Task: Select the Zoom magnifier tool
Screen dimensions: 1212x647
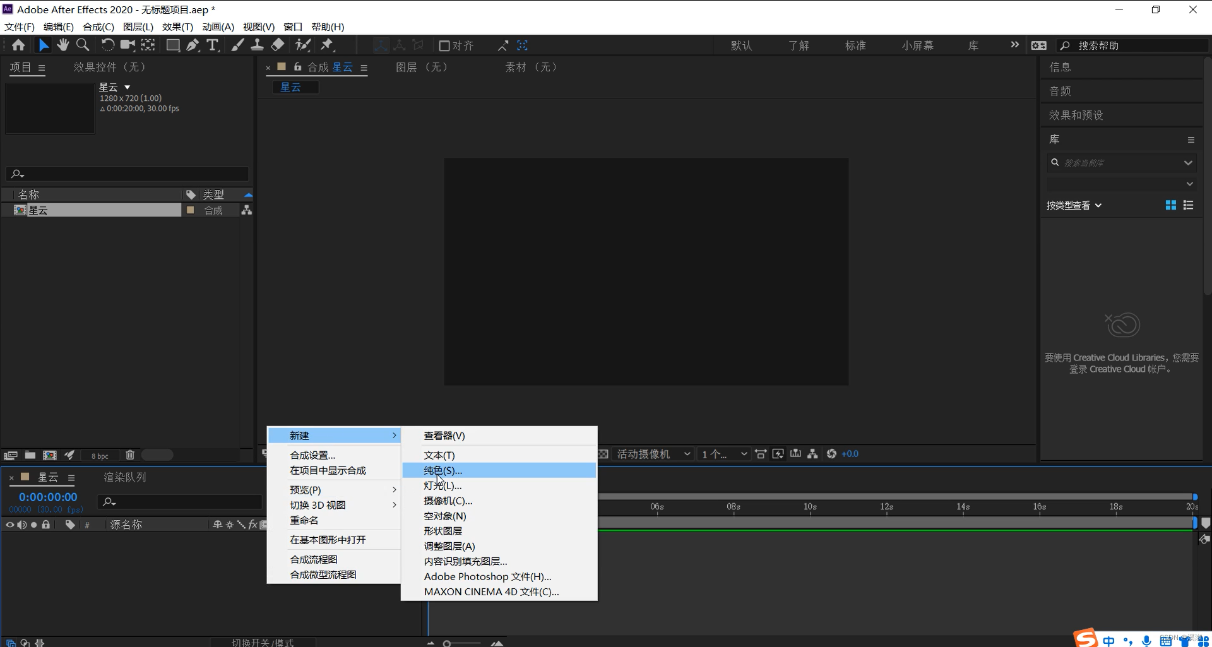Action: [83, 45]
